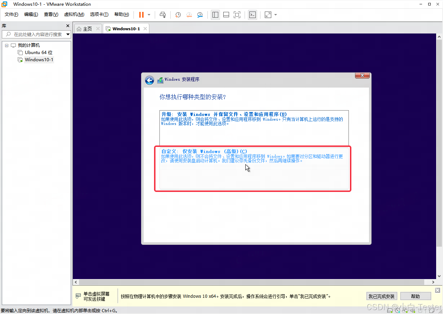Click the horizontal scrollbar left arrow
Image resolution: width=443 pixels, height=314 pixels.
click(76, 282)
